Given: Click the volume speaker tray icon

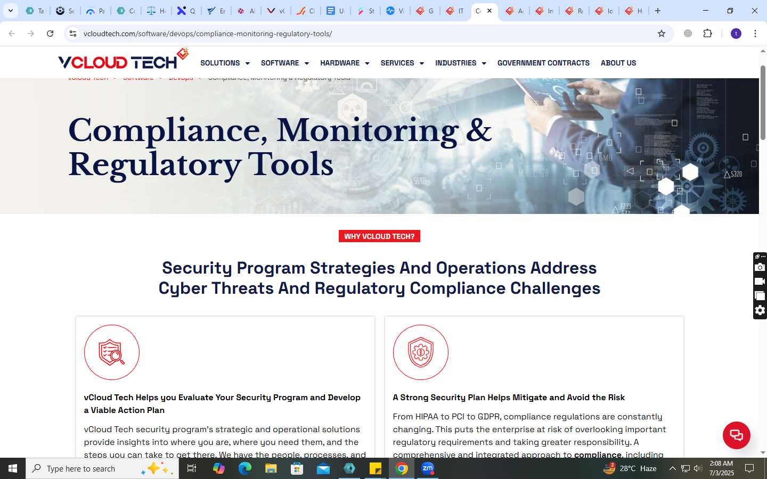Looking at the screenshot, I should [698, 468].
